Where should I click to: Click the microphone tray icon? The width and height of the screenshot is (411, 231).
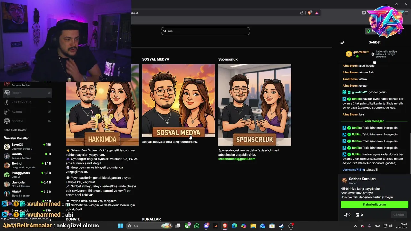(369, 226)
